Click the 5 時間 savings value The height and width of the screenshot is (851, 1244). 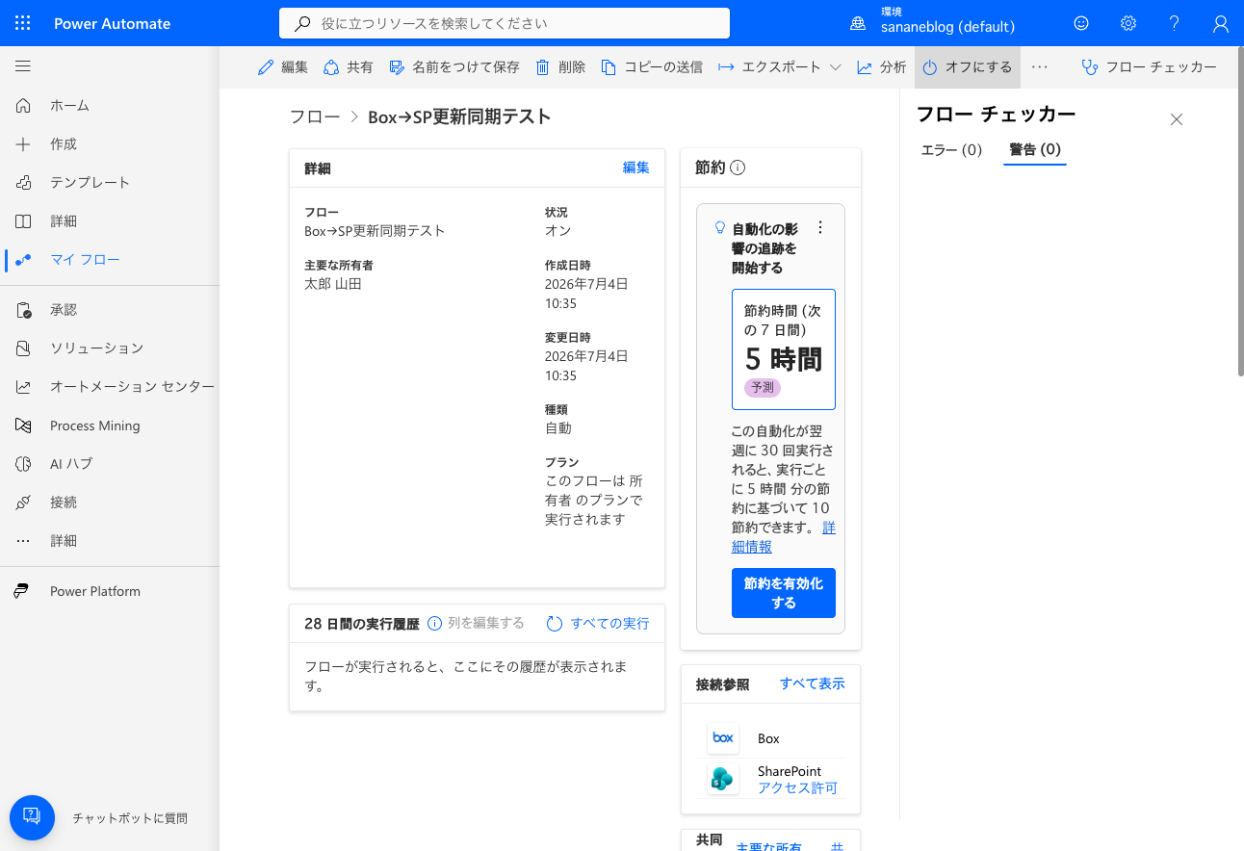pos(784,359)
